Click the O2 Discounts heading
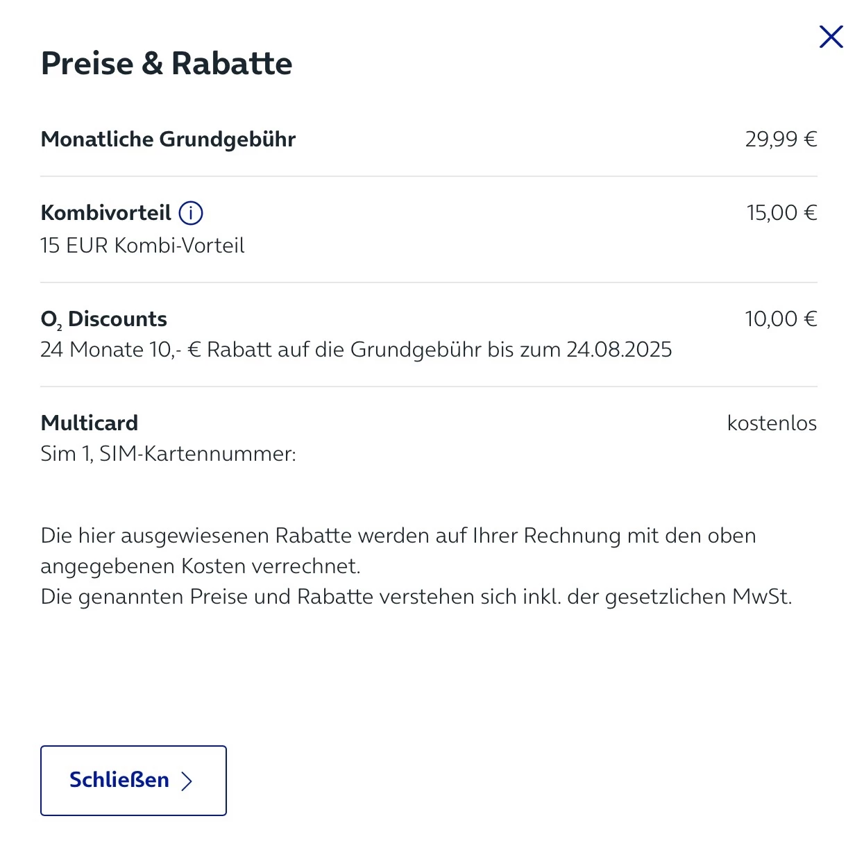This screenshot has height=848, width=864. [x=104, y=319]
